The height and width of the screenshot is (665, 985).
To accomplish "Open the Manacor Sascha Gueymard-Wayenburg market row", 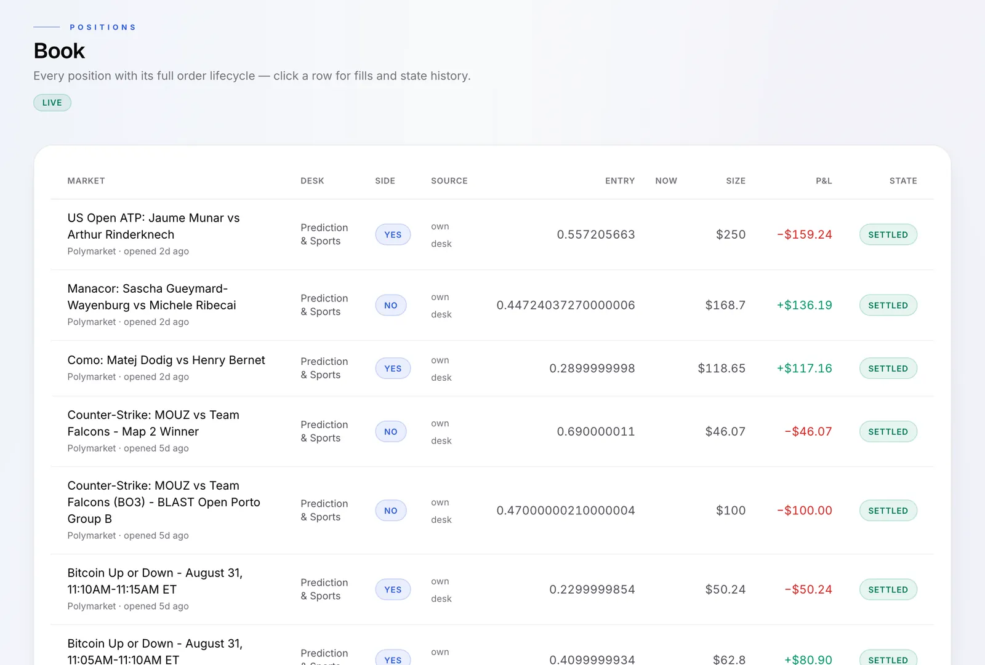I will 492,305.
